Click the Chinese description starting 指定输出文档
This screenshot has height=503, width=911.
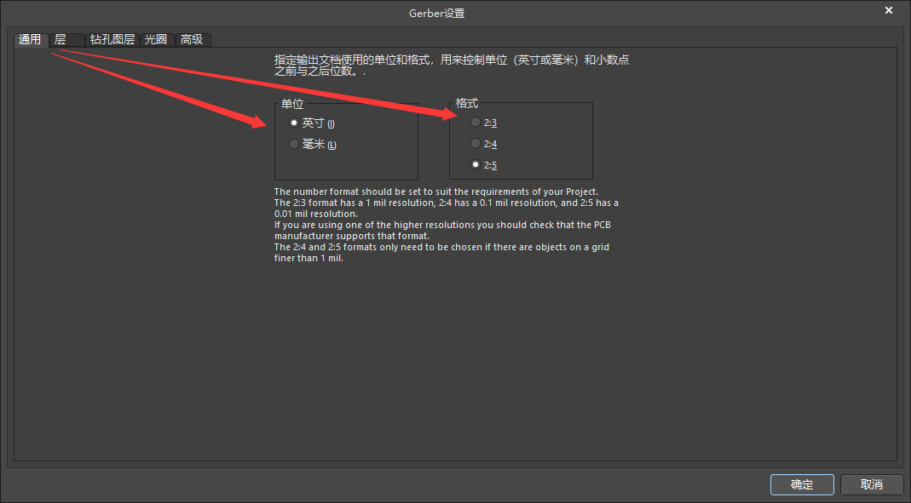tap(452, 66)
